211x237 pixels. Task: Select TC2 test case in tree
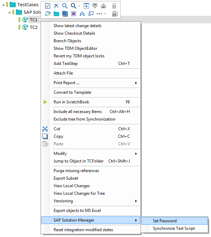(34, 27)
